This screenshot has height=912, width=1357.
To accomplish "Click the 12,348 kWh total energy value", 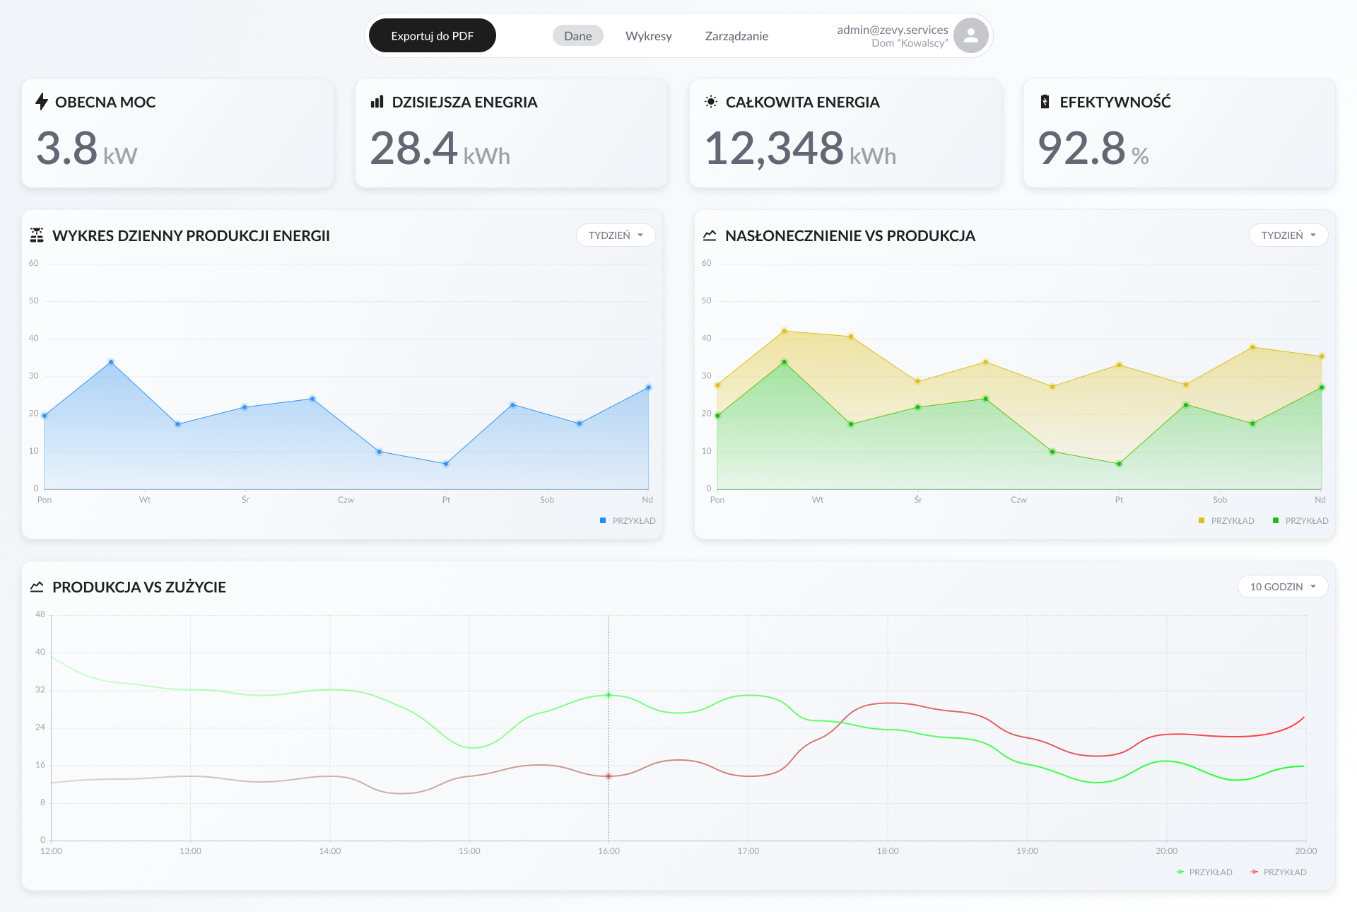I will coord(800,149).
